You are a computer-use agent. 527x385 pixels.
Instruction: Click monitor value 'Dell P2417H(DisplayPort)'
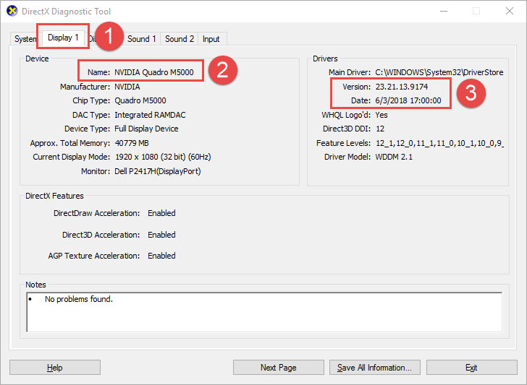coord(158,171)
